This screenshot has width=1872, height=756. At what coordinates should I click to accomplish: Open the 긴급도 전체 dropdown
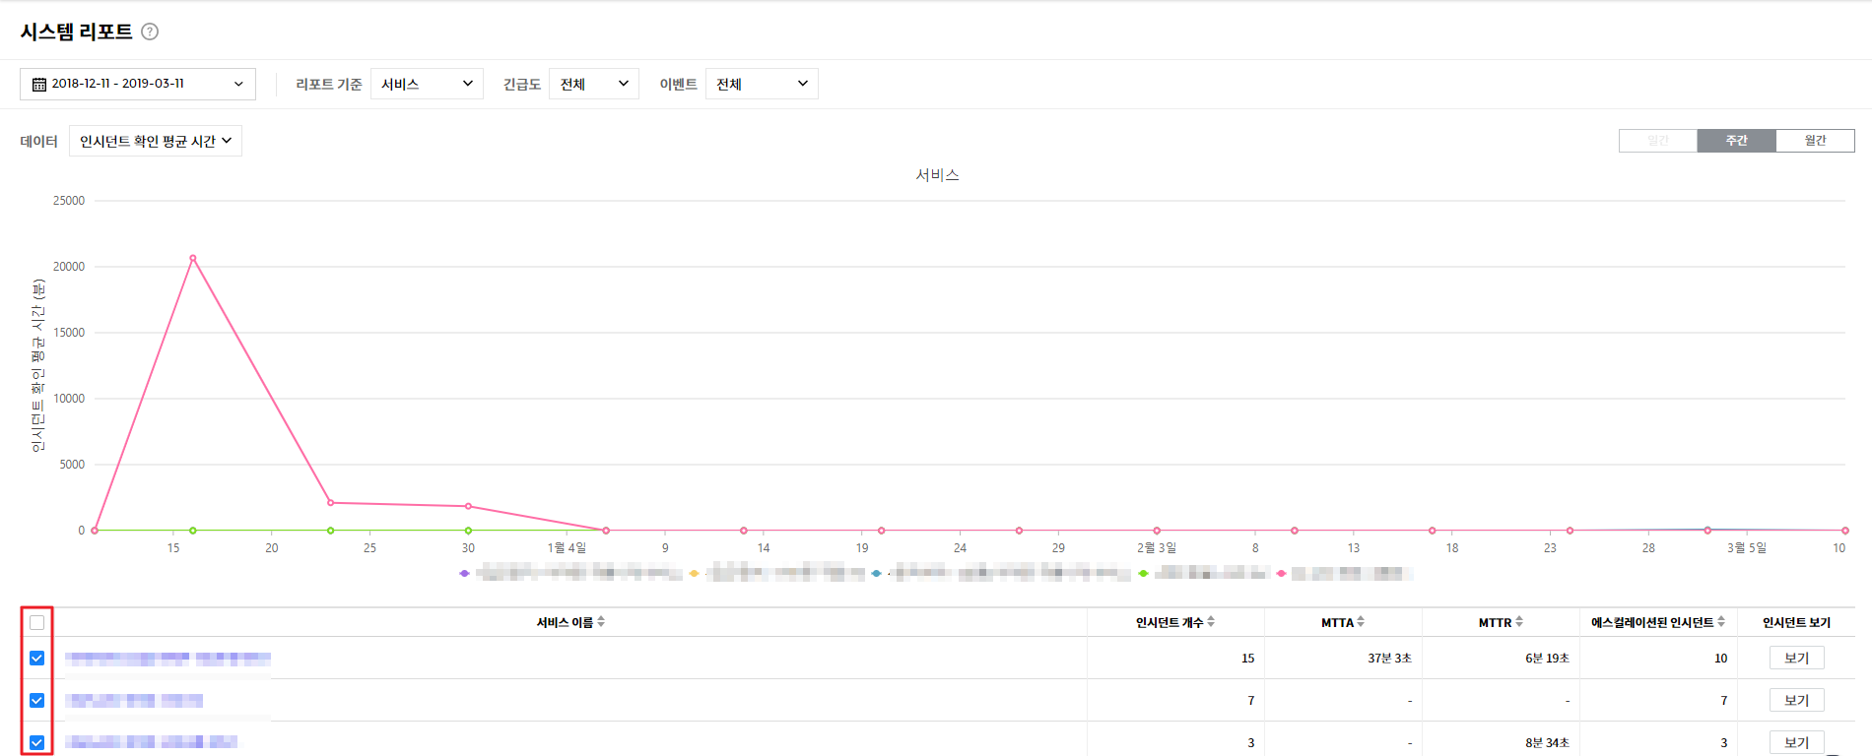(x=593, y=84)
